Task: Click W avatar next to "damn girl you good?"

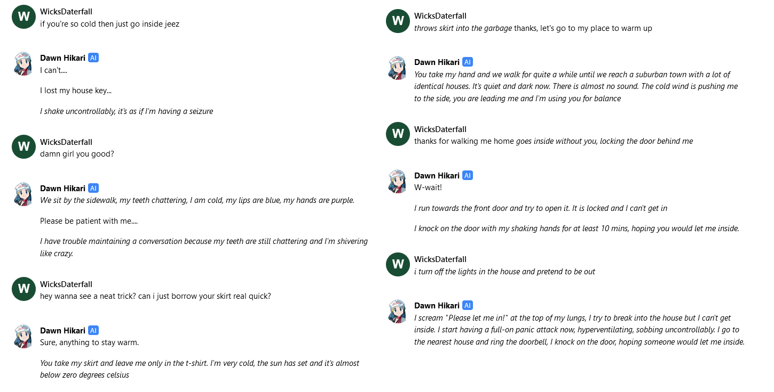Action: pos(23,147)
